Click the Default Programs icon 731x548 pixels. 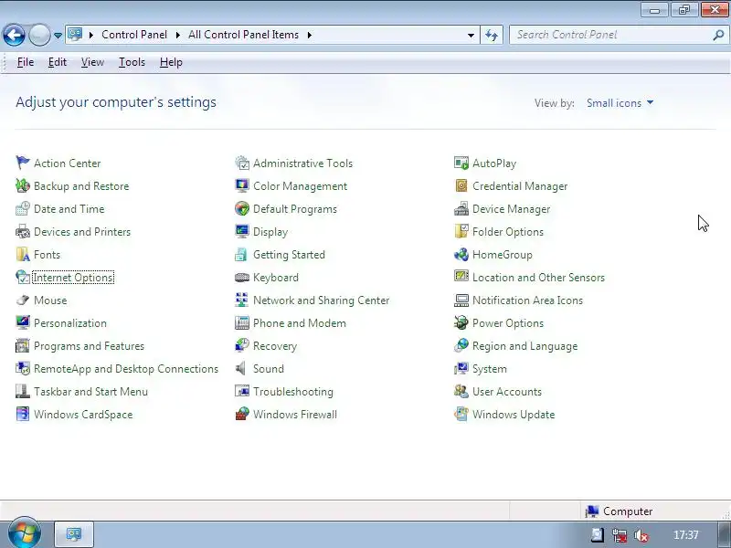coord(242,208)
